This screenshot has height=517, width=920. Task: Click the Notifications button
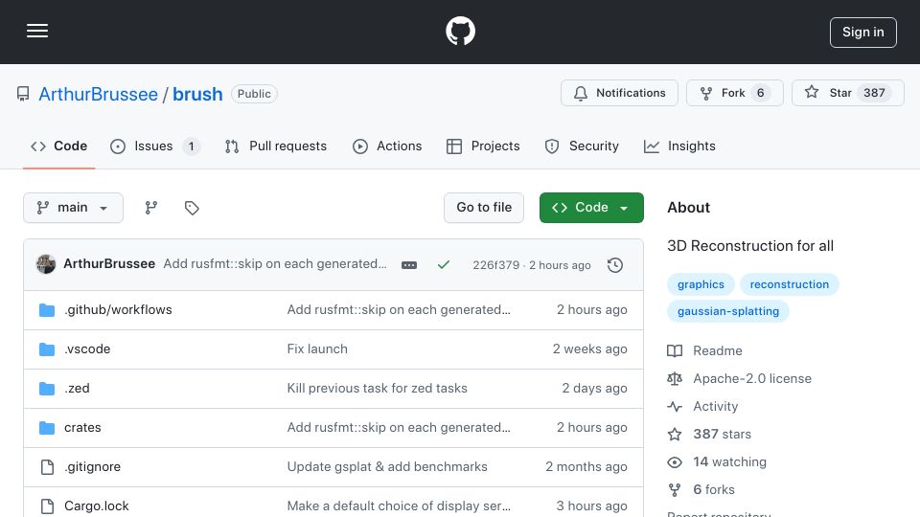[x=619, y=93]
